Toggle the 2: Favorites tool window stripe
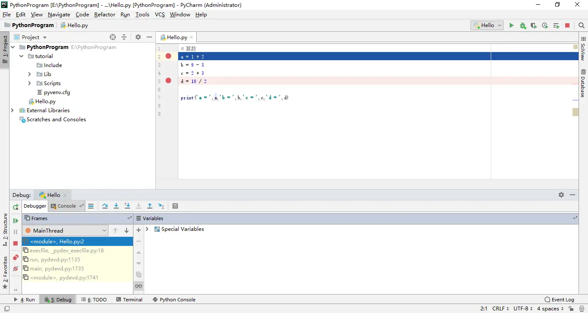This screenshot has width=588, height=313. click(5, 273)
